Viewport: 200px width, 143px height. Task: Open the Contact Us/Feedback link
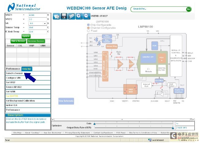103,133
